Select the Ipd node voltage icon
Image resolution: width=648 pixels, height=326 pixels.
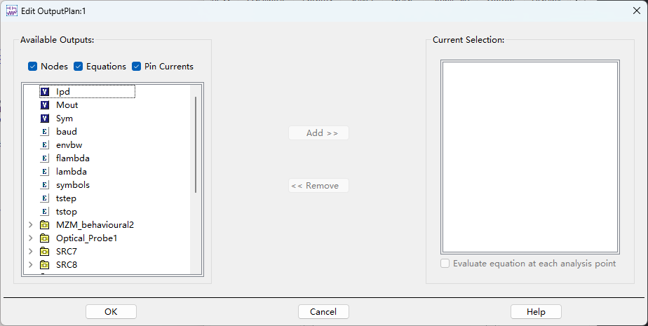coord(45,92)
